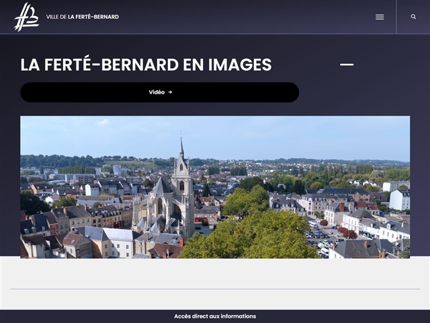Click the La Ferté-Bernard en images heading
This screenshot has width=430, height=323.
146,65
